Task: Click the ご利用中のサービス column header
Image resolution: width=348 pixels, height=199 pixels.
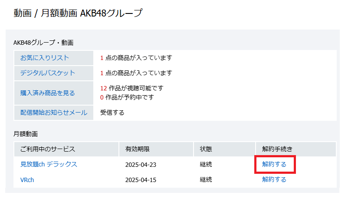Action: click(48, 149)
